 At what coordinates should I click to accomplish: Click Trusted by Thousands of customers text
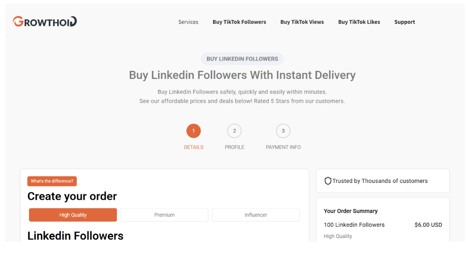(380, 181)
